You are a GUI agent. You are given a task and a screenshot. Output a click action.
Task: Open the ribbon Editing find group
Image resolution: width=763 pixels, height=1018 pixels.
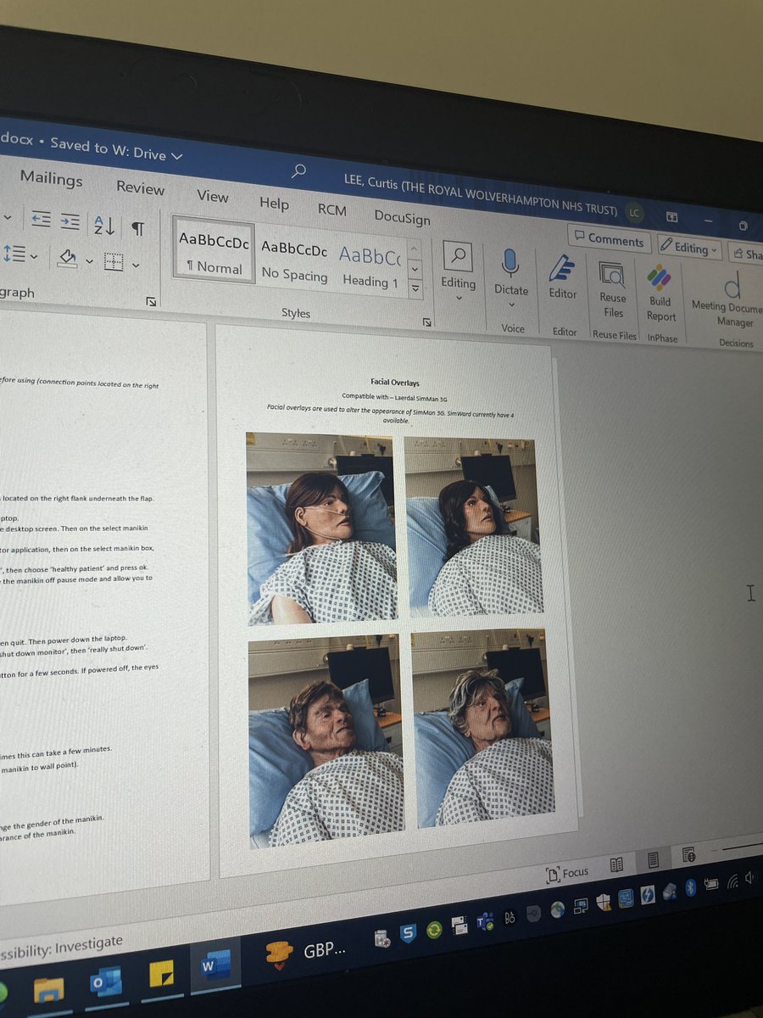(x=458, y=271)
